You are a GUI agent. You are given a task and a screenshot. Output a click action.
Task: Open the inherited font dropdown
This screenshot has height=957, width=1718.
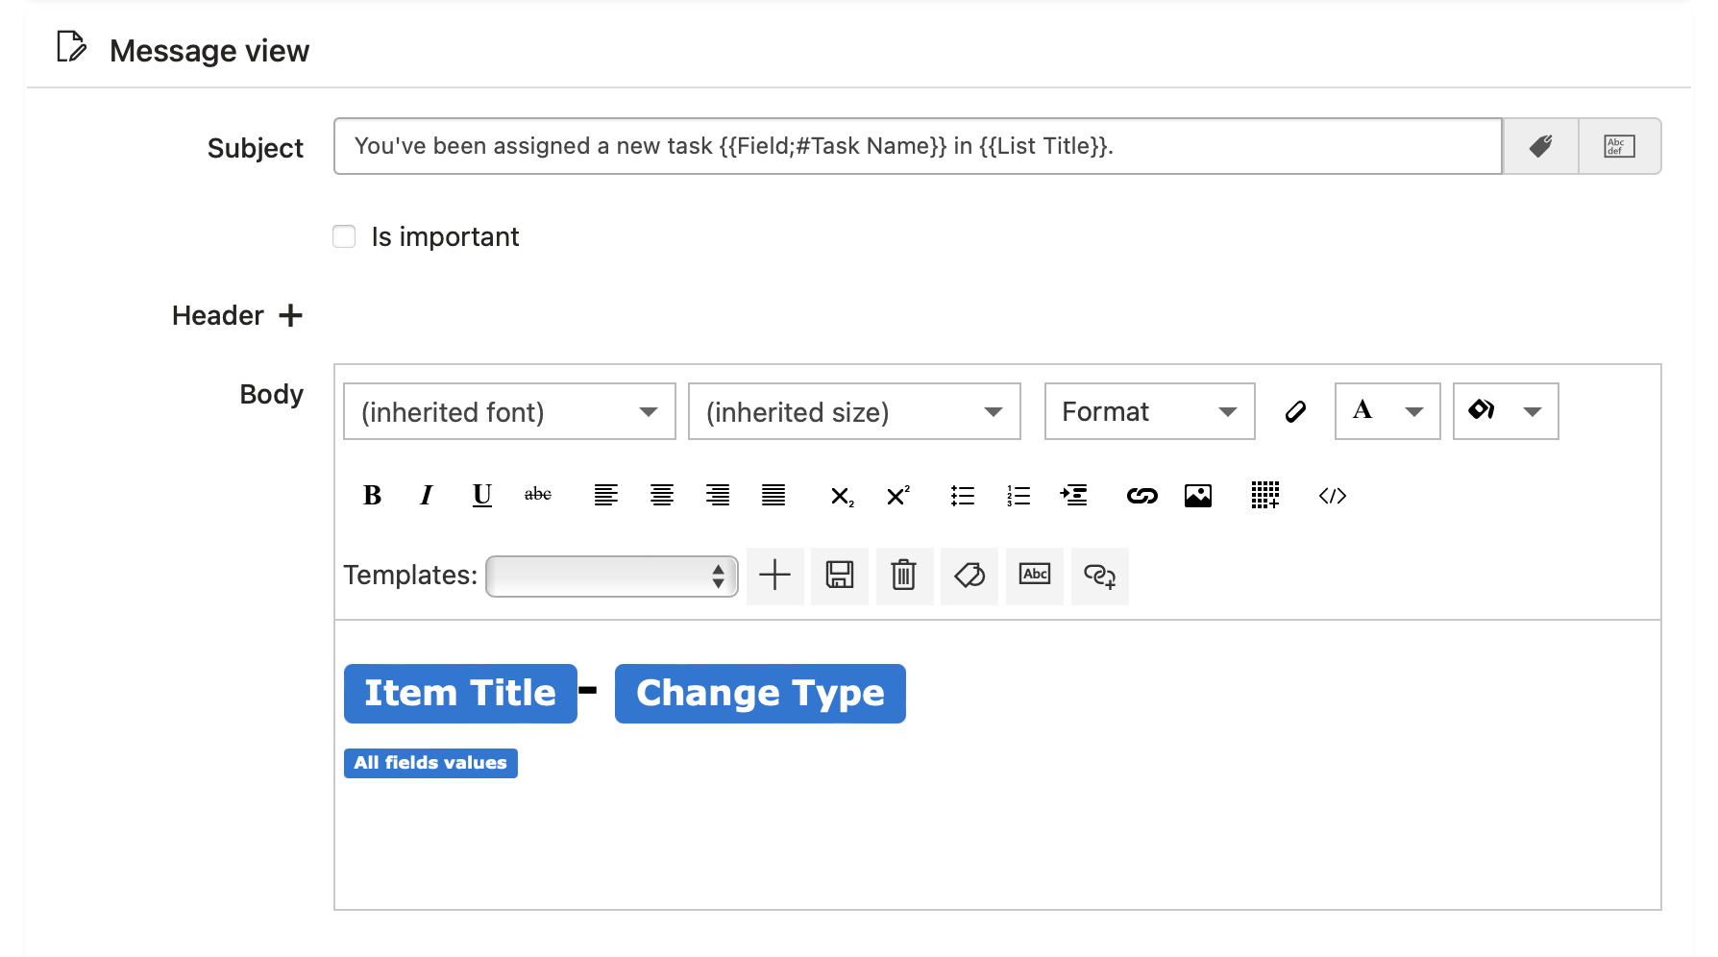(x=508, y=411)
